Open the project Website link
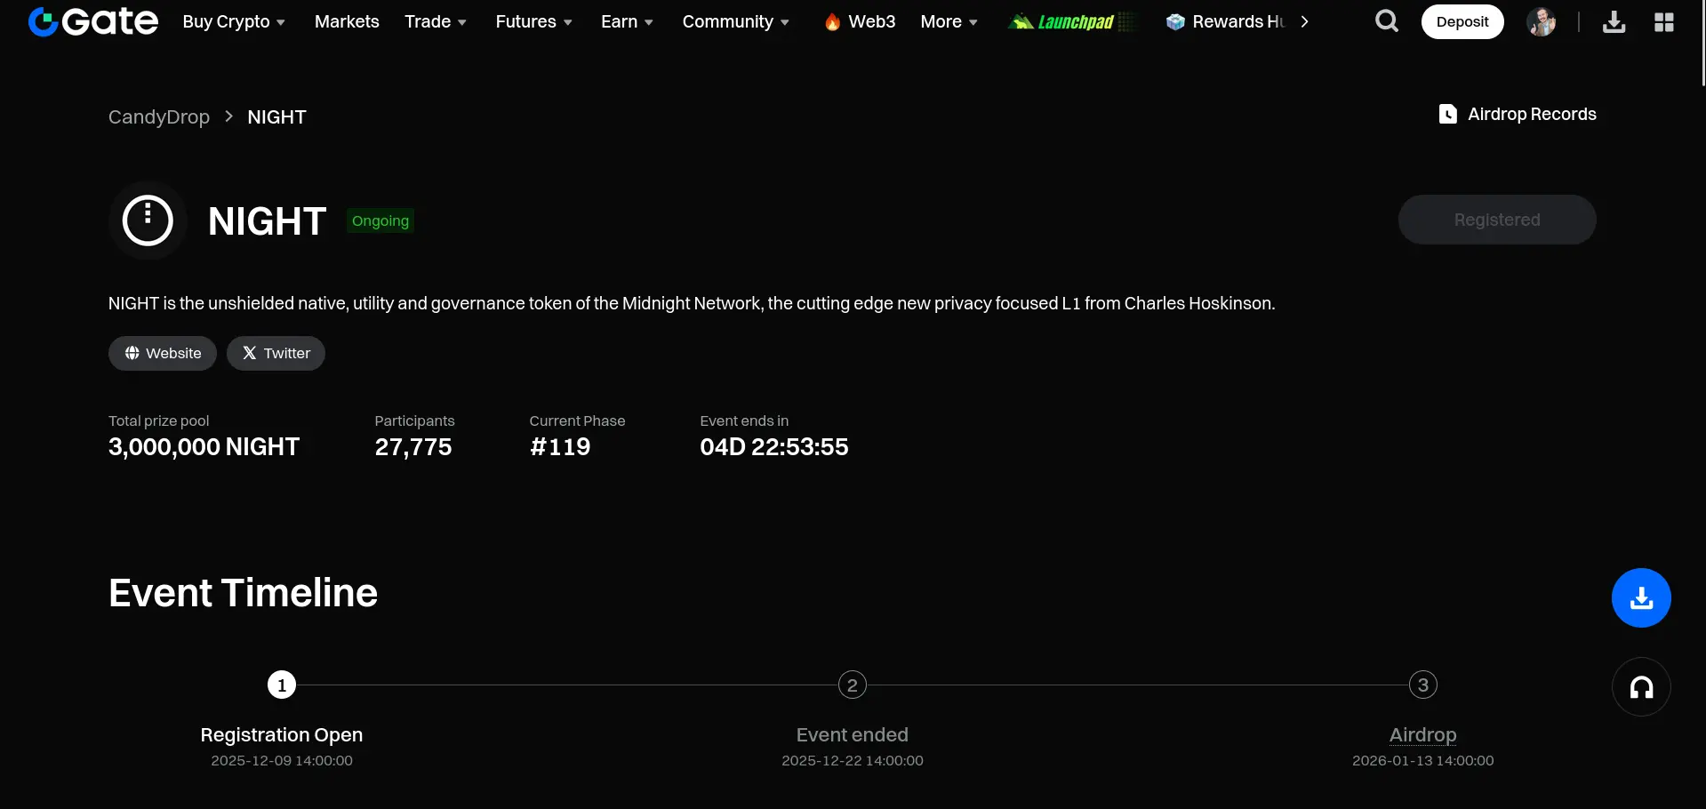The height and width of the screenshot is (809, 1706). click(x=163, y=353)
